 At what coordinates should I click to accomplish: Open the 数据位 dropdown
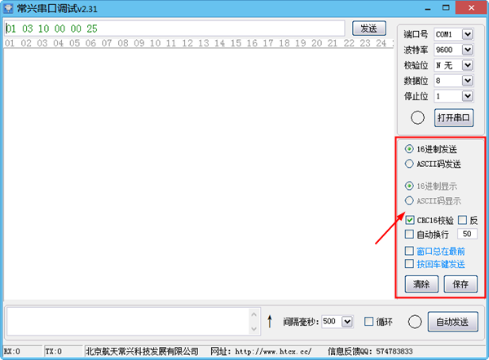point(467,81)
